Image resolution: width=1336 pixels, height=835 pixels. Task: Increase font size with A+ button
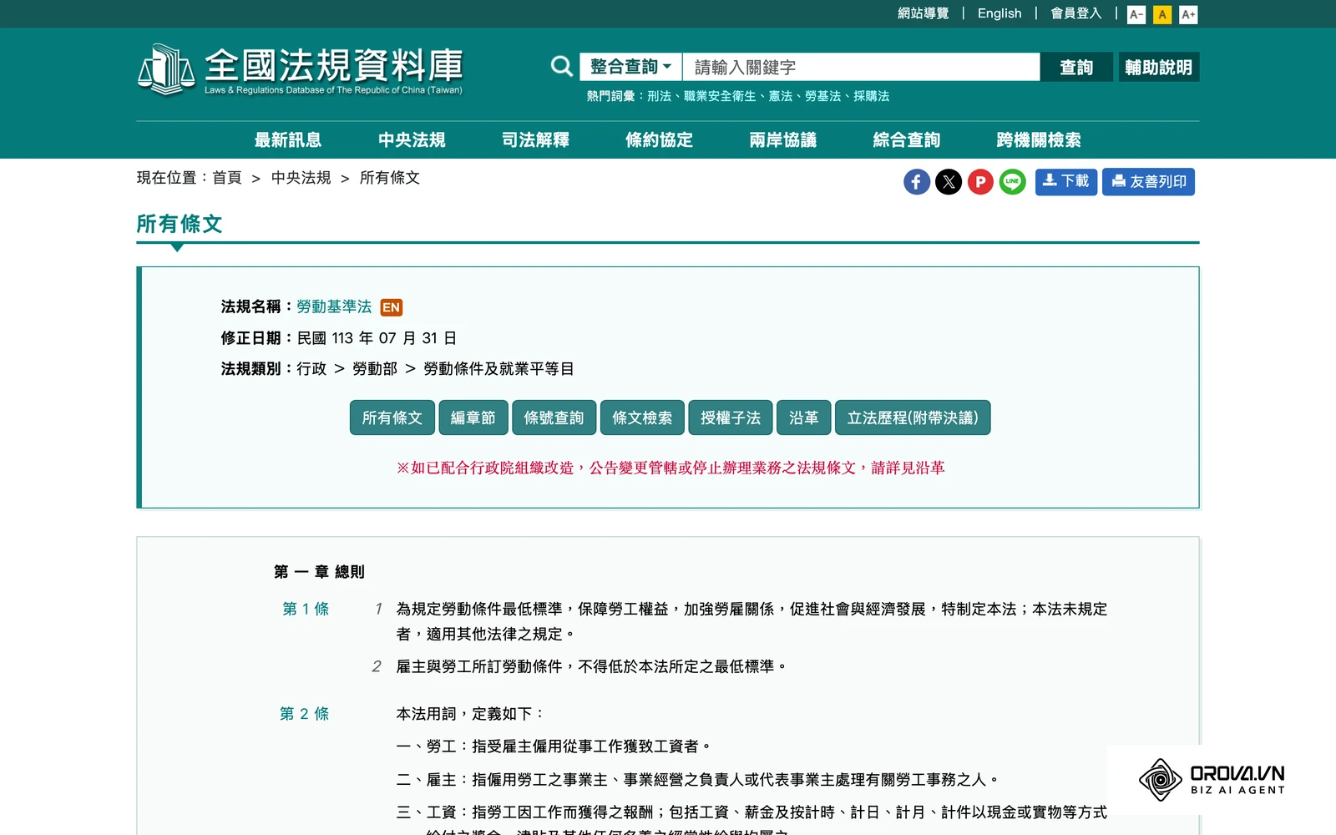click(x=1188, y=14)
